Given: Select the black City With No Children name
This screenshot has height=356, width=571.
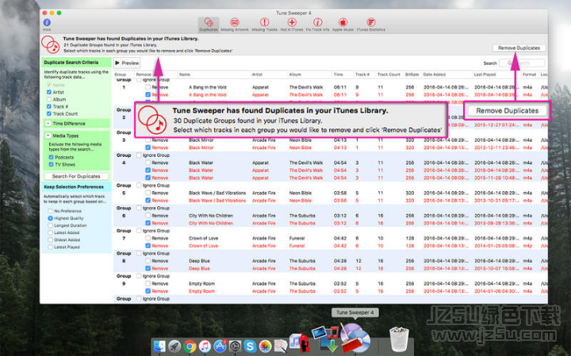Looking at the screenshot, I should click(x=210, y=216).
